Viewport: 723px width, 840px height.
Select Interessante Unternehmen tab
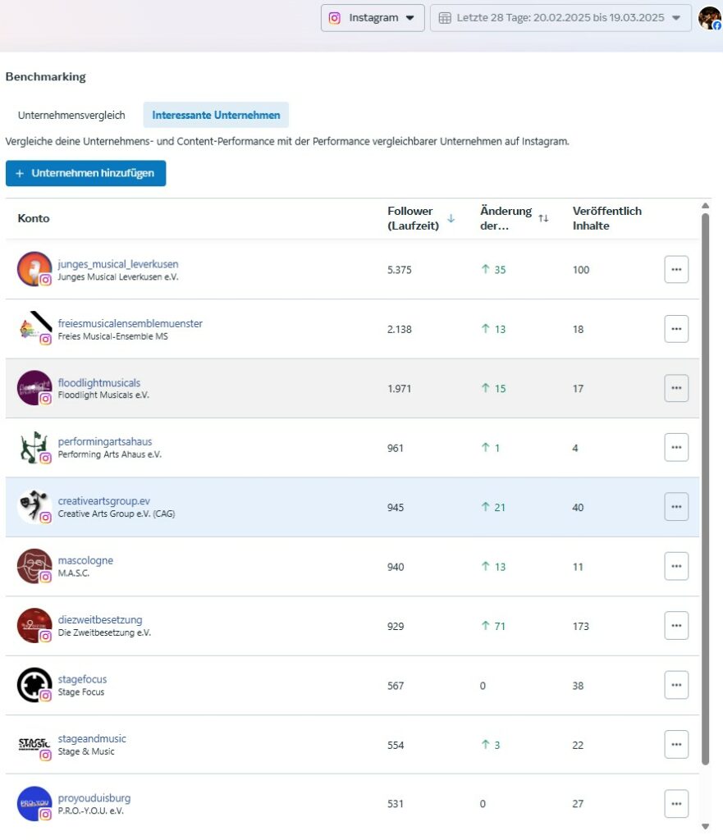(216, 115)
